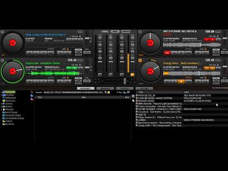Select the rightmost tab above the mixer

coord(126,31)
